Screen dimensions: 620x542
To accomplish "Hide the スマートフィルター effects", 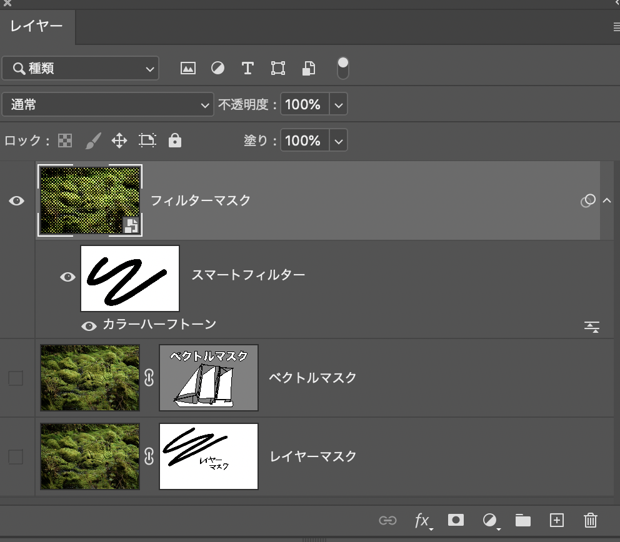I will click(67, 277).
